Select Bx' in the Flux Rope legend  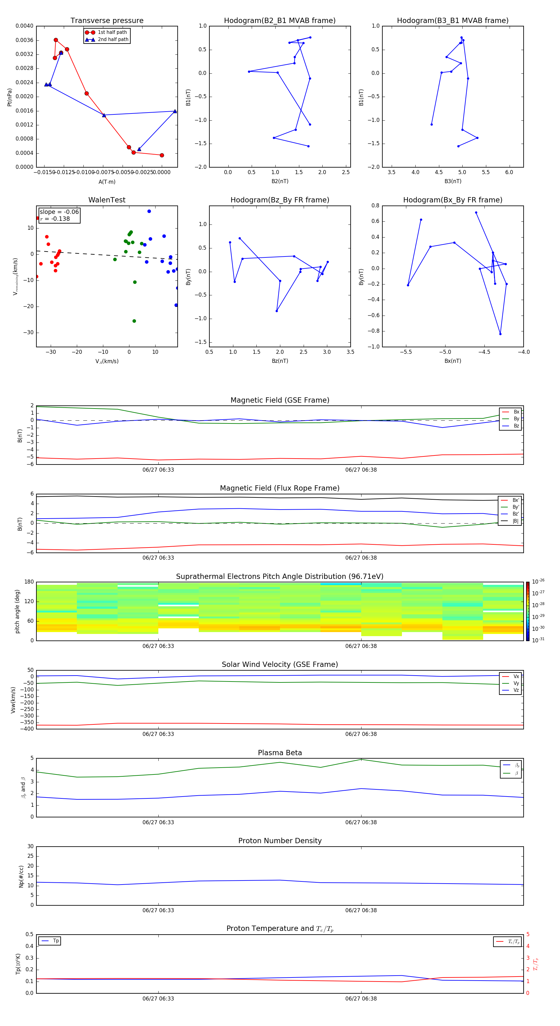(x=510, y=500)
